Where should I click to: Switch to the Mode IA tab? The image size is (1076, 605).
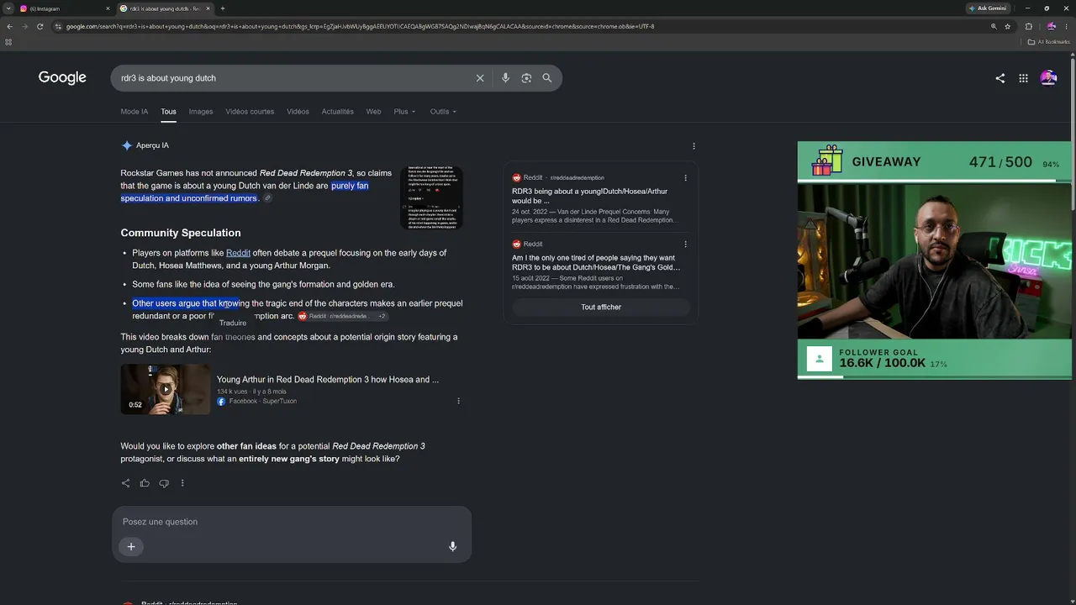[134, 112]
